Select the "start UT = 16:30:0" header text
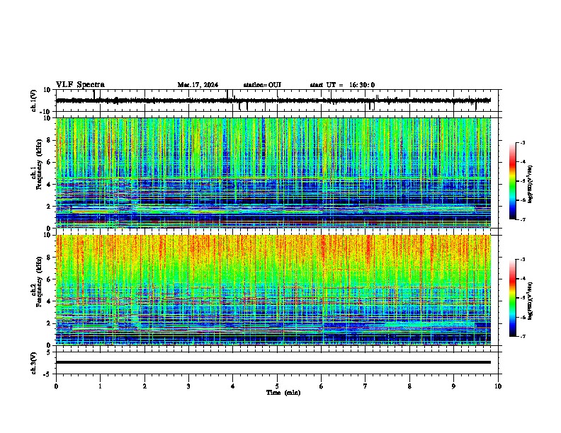Image resolution: width=561 pixels, height=433 pixels. [342, 85]
